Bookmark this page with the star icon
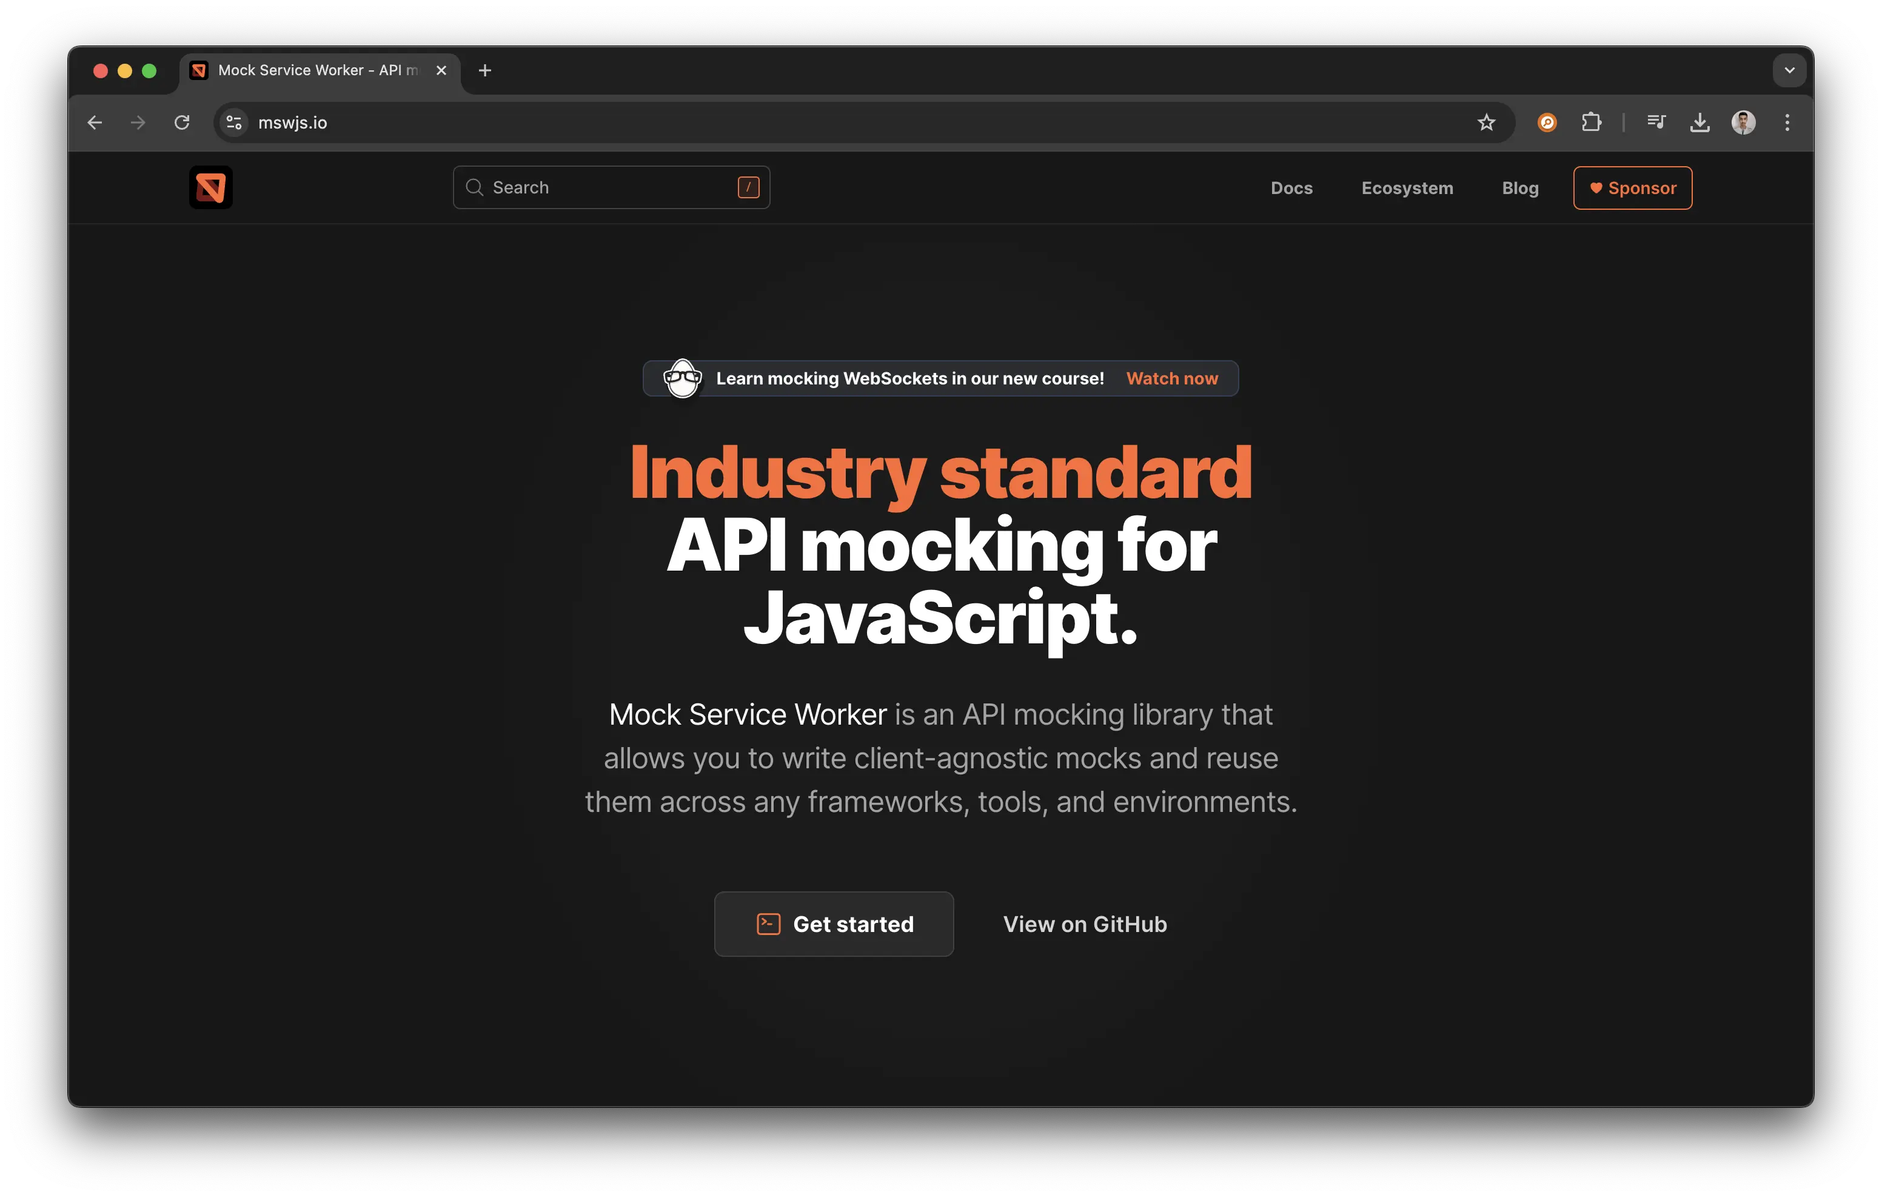The image size is (1882, 1197). [x=1485, y=122]
